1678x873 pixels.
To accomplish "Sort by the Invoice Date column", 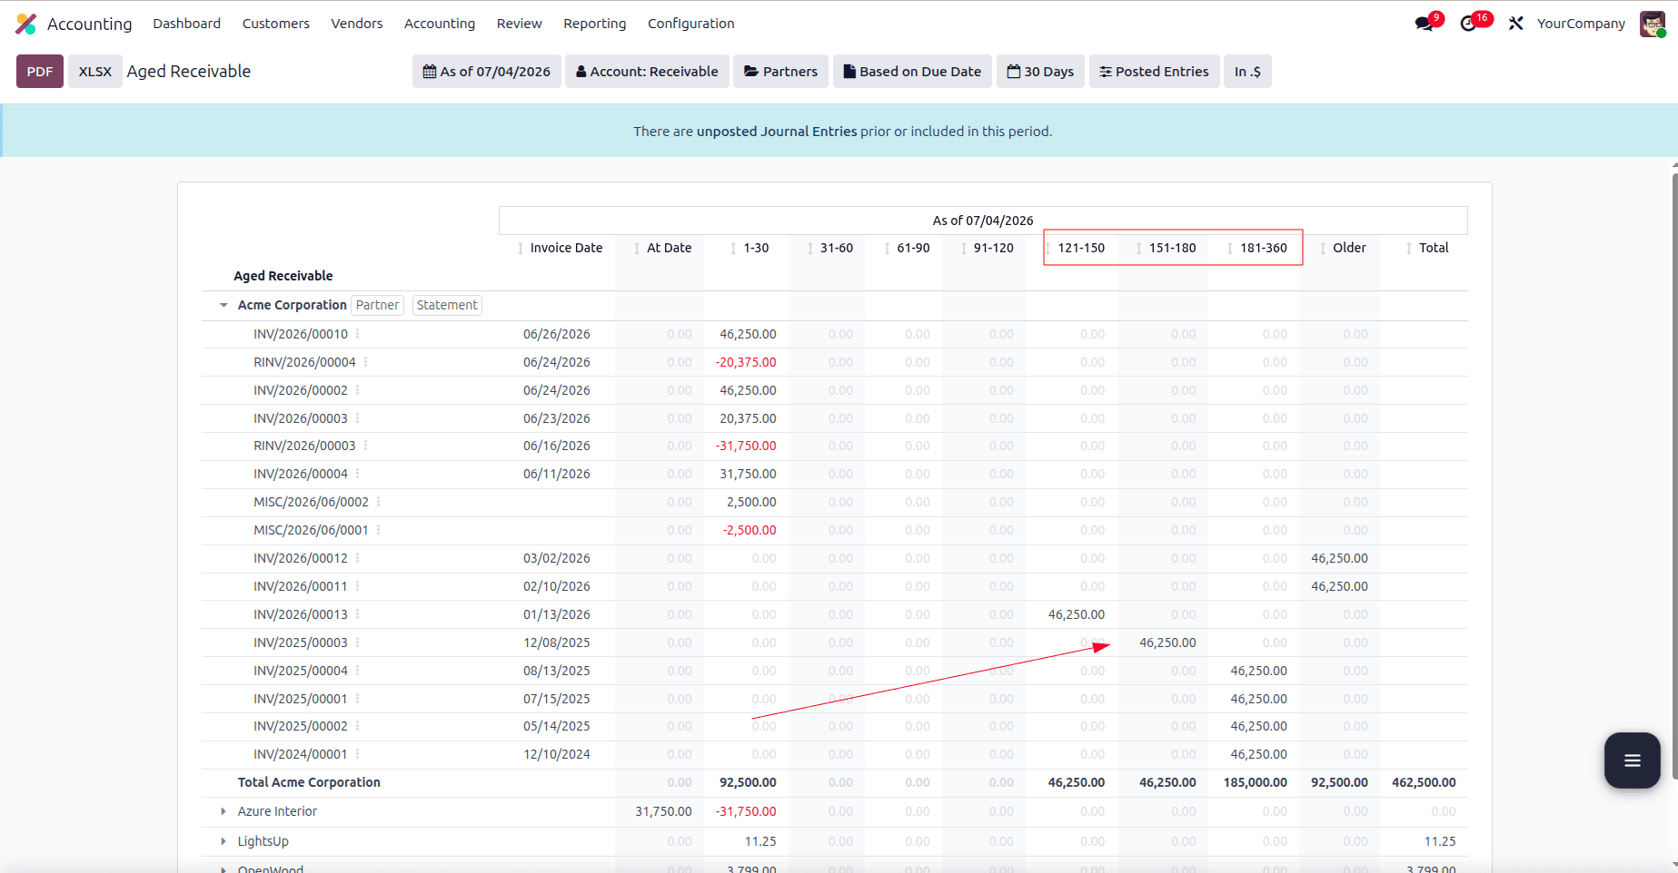I will (x=561, y=248).
